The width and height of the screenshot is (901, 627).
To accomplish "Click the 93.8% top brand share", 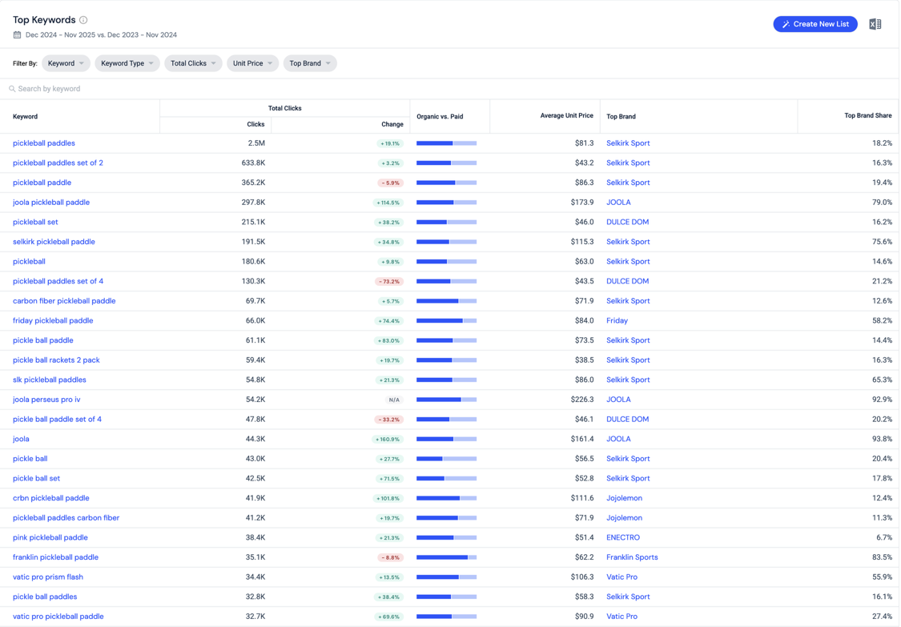I will (882, 439).
